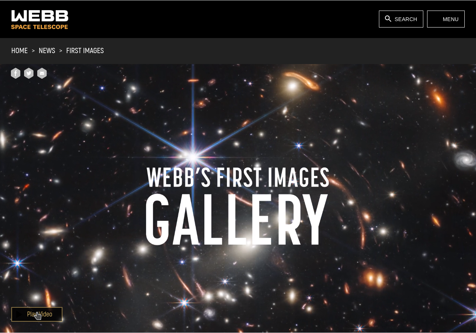The image size is (476, 333).
Task: Start the Play Video button
Action: tap(37, 314)
